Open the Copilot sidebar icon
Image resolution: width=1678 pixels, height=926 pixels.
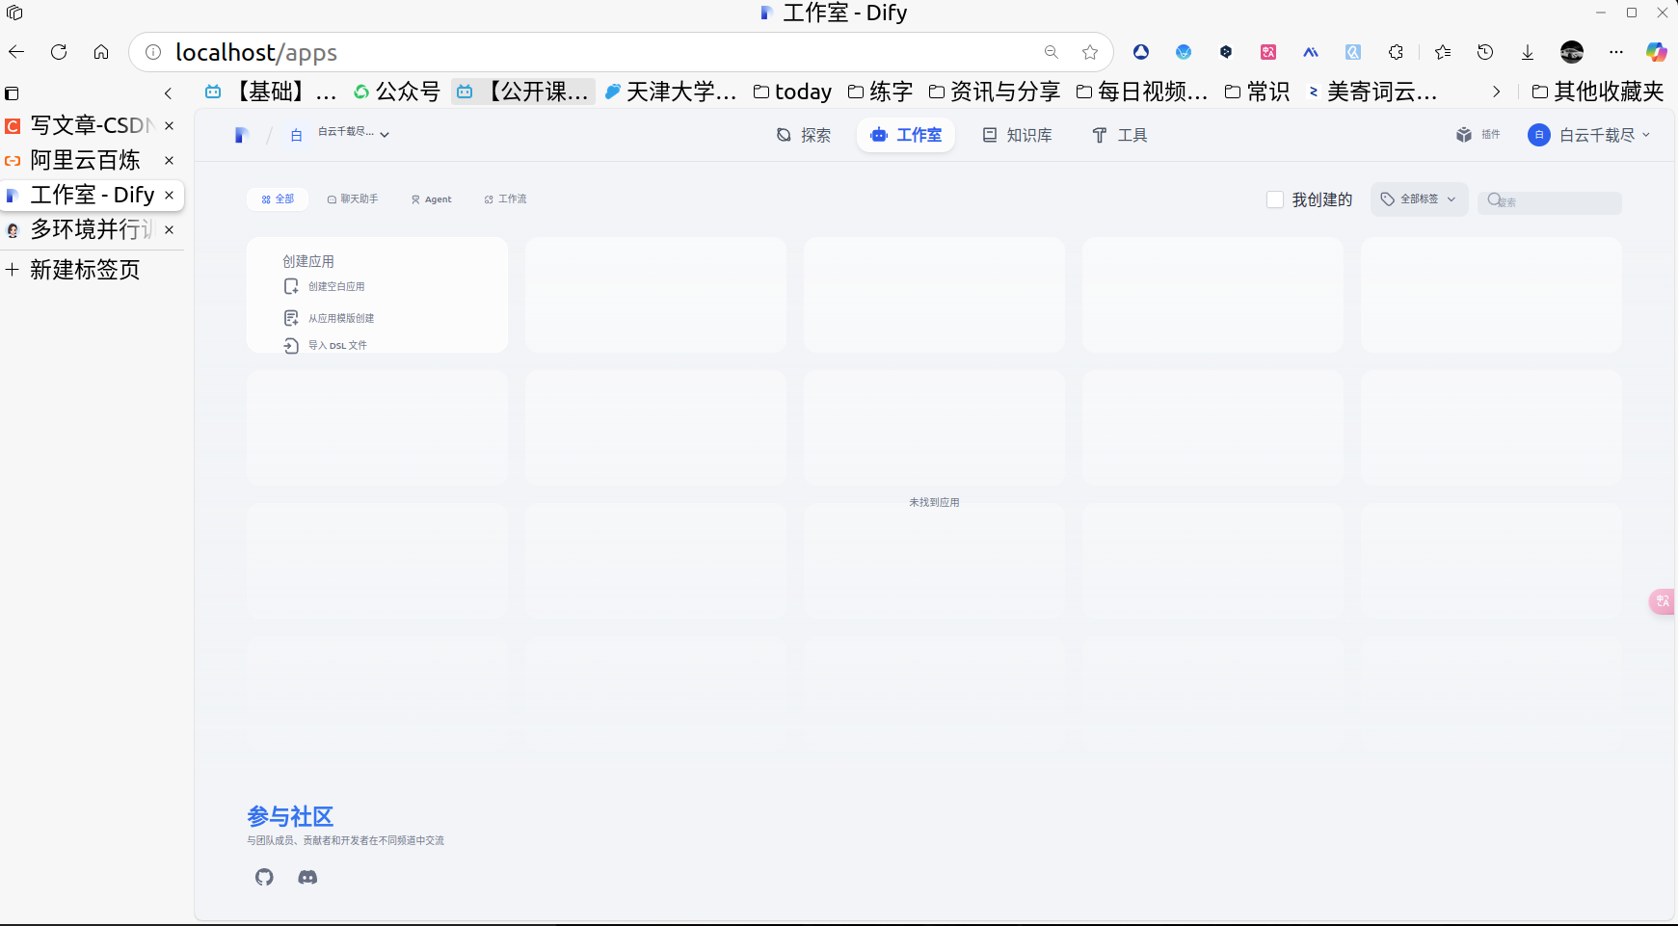pos(1657,52)
